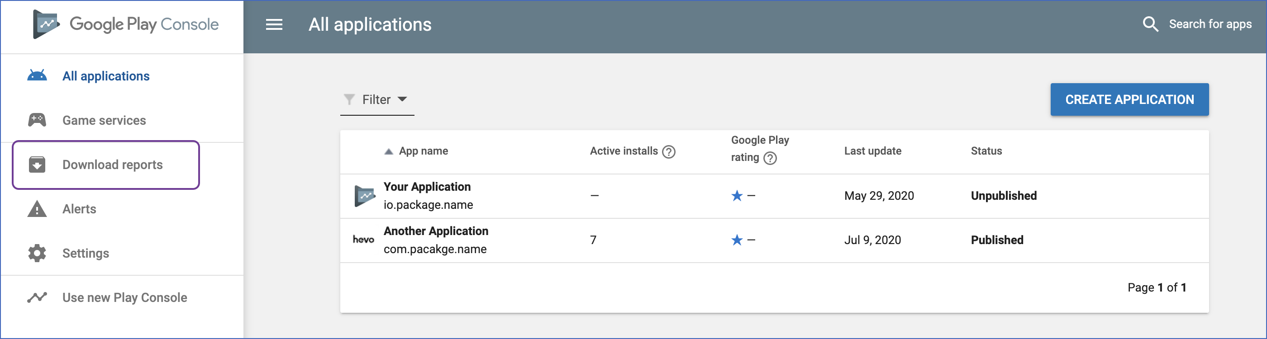The height and width of the screenshot is (339, 1267).
Task: Open Your Application entry
Action: click(x=427, y=187)
